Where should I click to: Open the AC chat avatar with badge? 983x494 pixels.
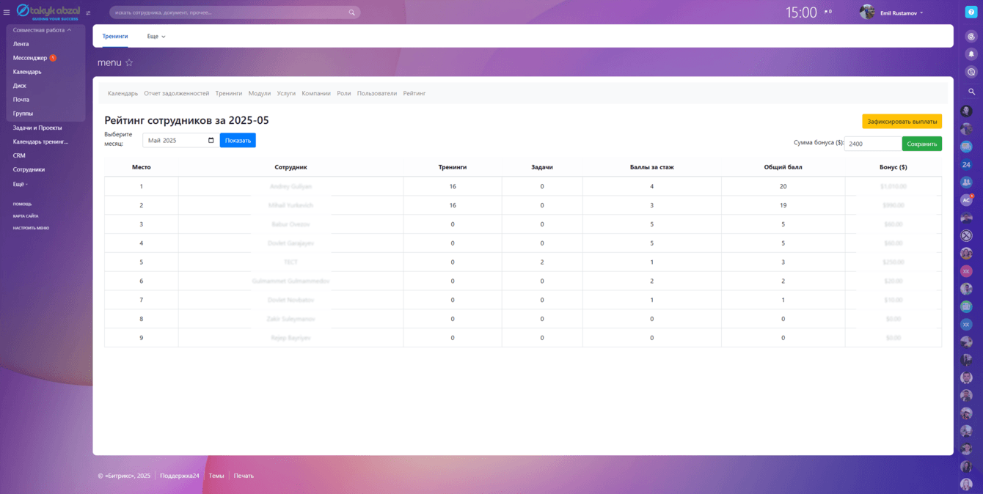click(966, 200)
